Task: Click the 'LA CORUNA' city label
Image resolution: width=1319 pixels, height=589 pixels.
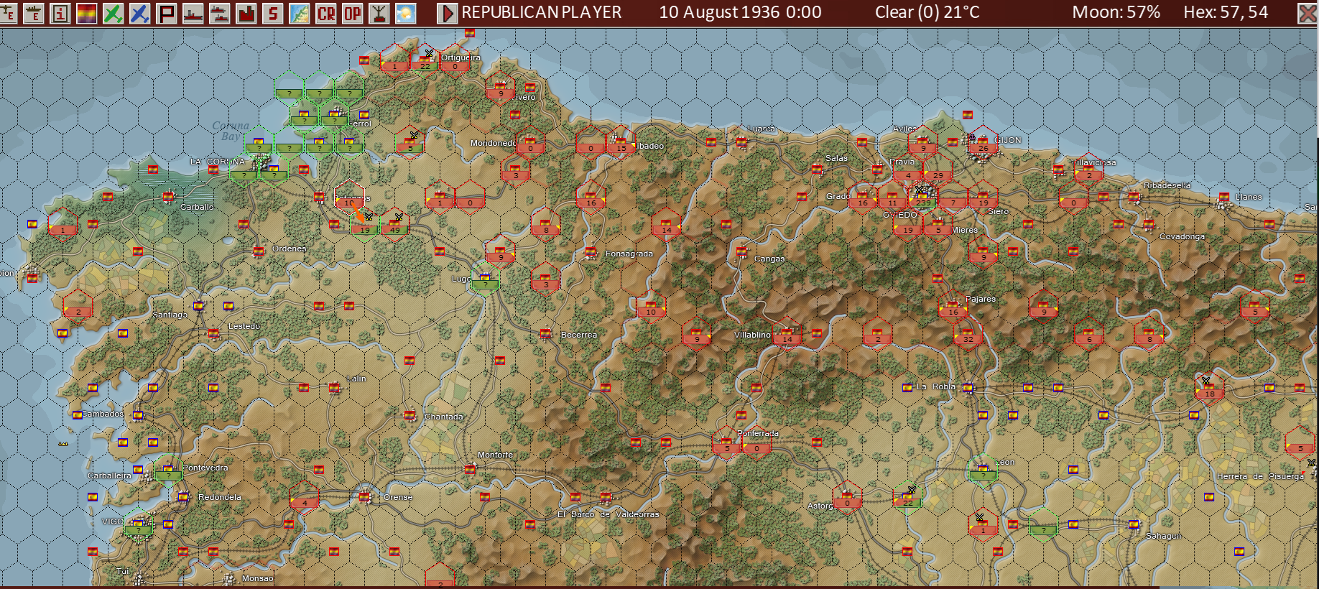Action: (218, 162)
